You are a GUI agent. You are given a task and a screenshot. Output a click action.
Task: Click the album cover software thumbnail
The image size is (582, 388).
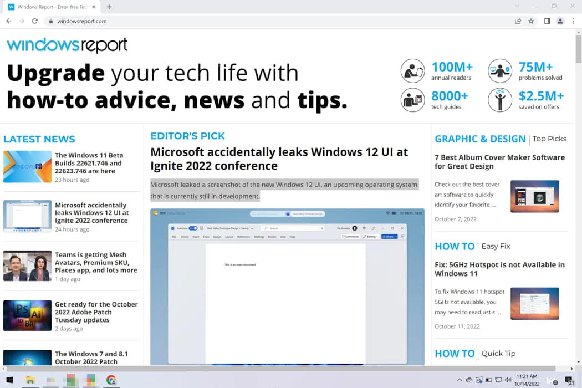(534, 196)
